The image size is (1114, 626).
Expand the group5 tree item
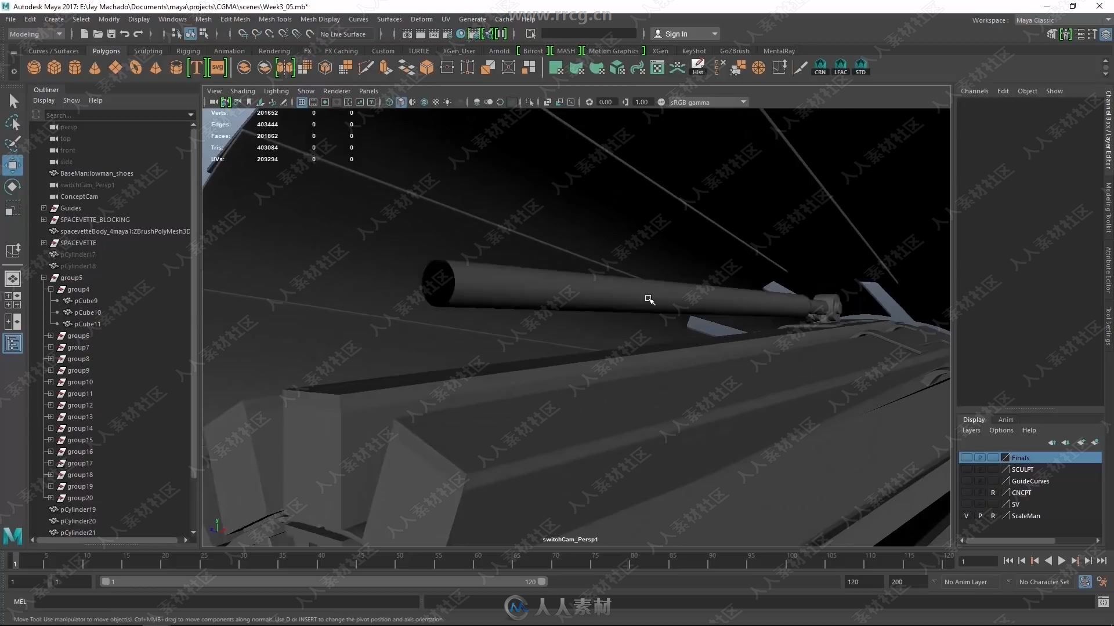tap(44, 278)
